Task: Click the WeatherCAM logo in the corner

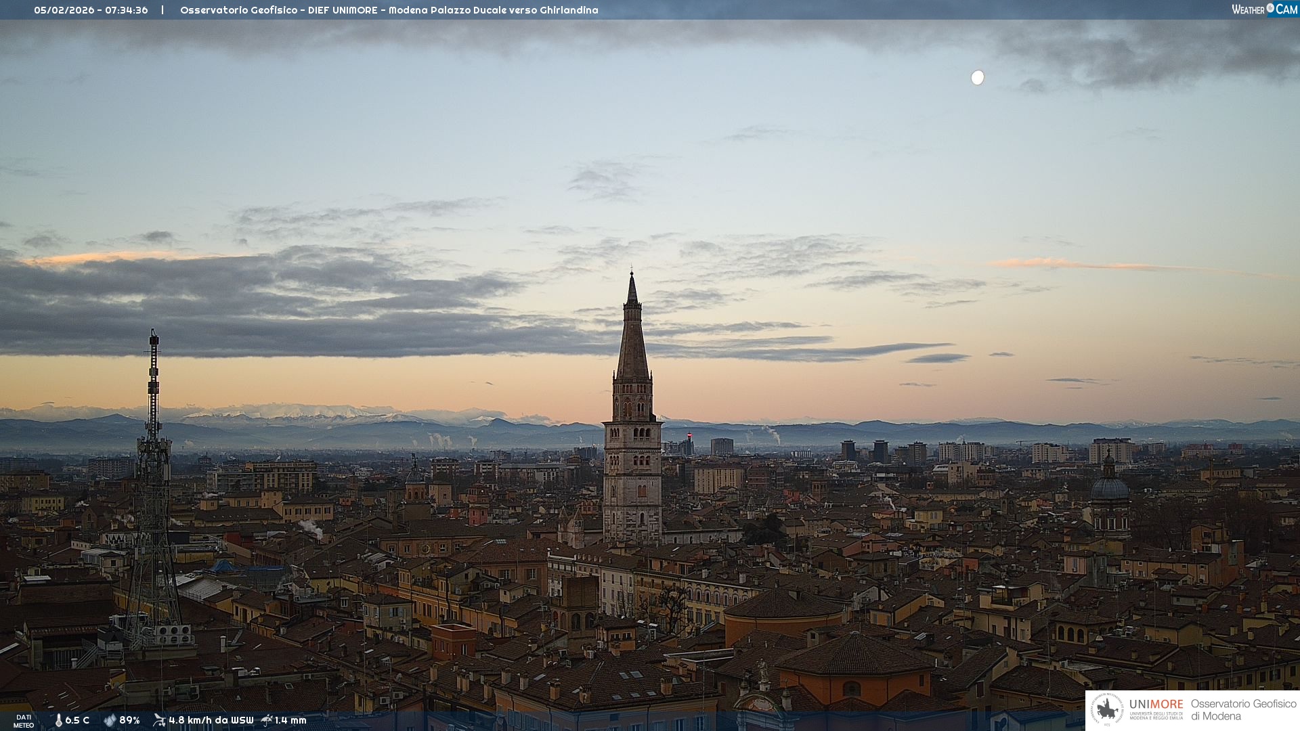Action: 1264,9
